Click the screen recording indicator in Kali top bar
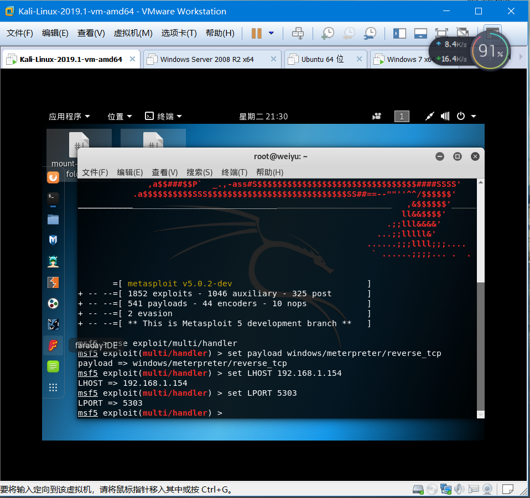 pos(377,117)
